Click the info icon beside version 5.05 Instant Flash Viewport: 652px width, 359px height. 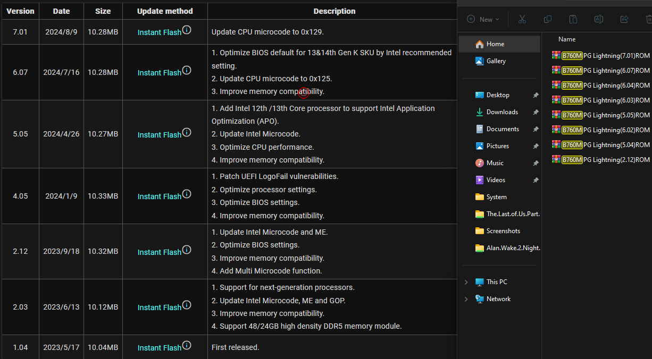pyautogui.click(x=187, y=133)
